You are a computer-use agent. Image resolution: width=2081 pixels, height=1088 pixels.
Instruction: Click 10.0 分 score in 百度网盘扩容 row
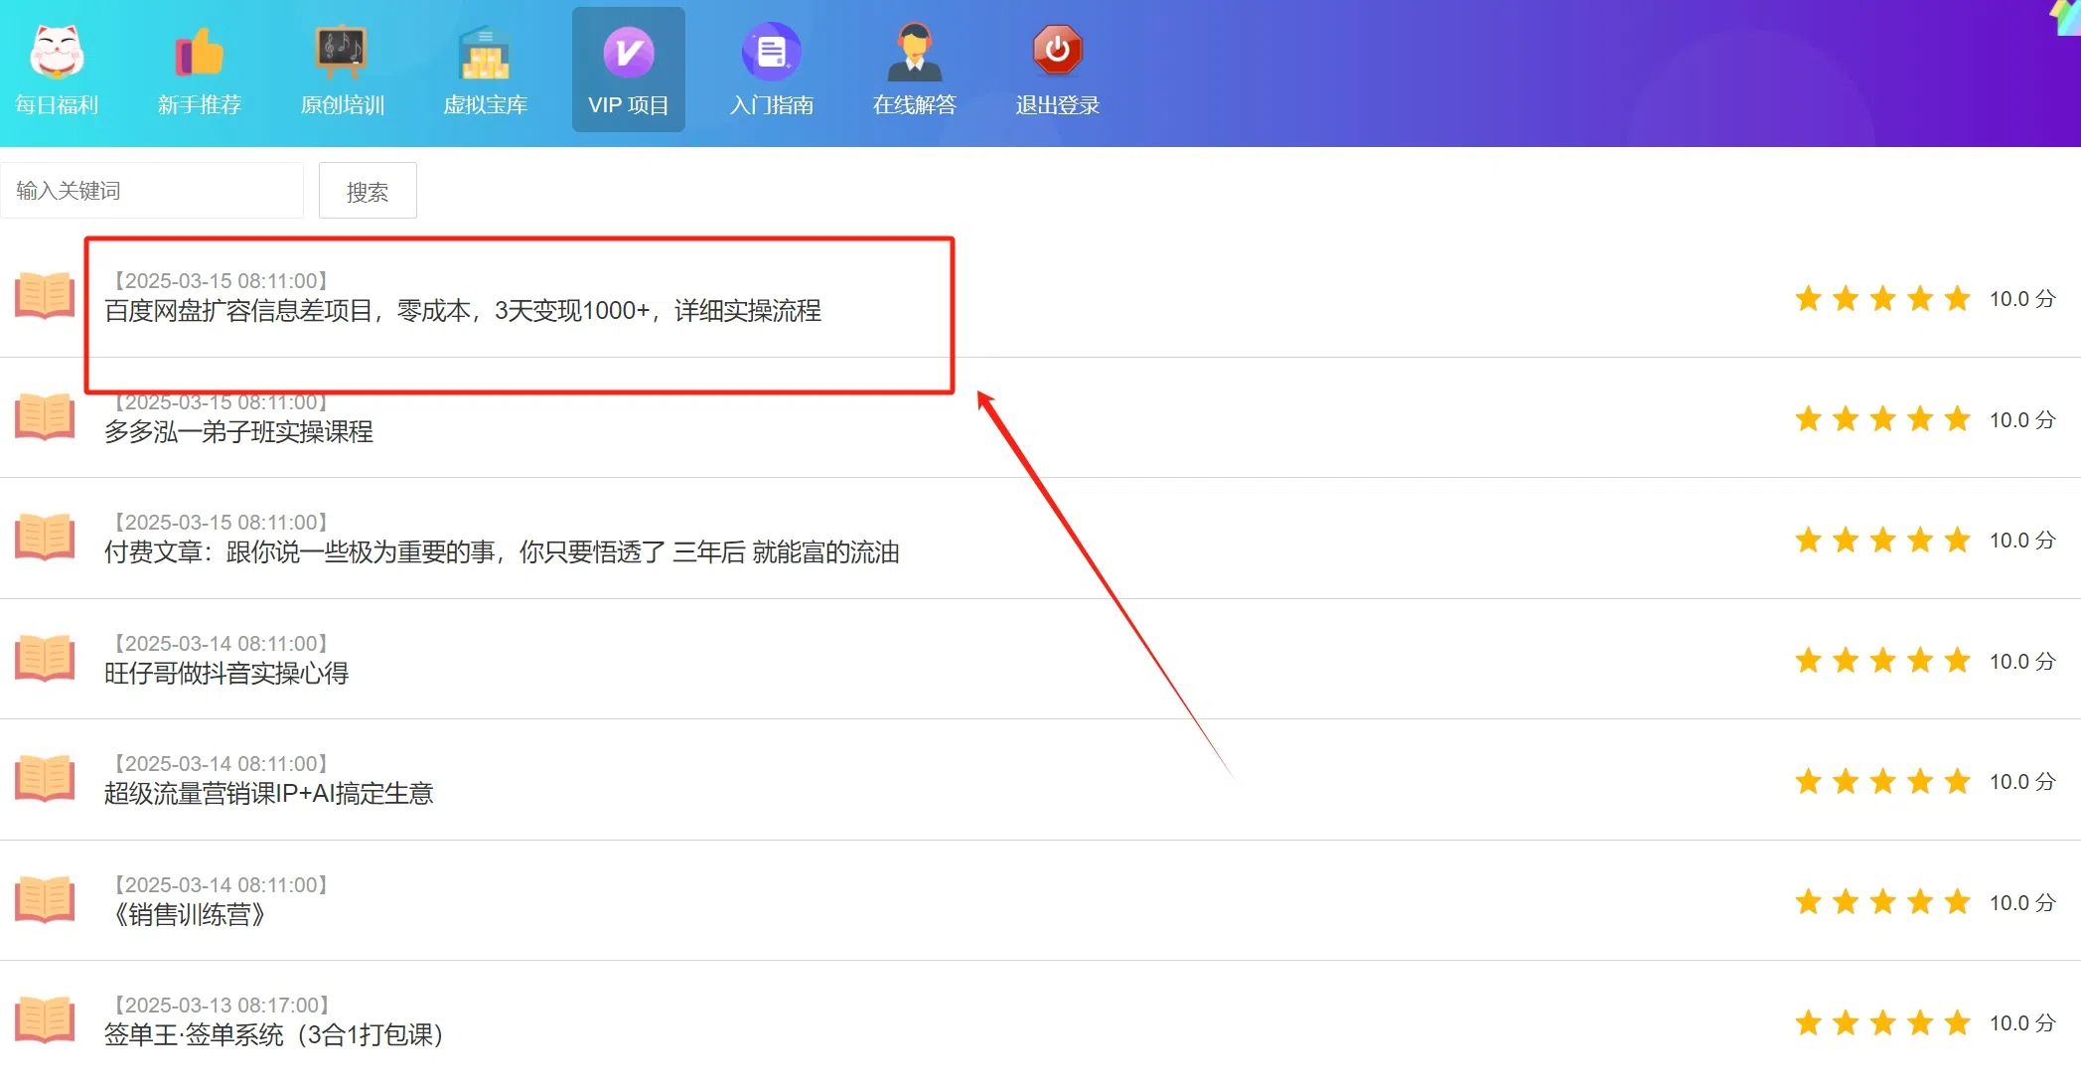[x=2022, y=299]
